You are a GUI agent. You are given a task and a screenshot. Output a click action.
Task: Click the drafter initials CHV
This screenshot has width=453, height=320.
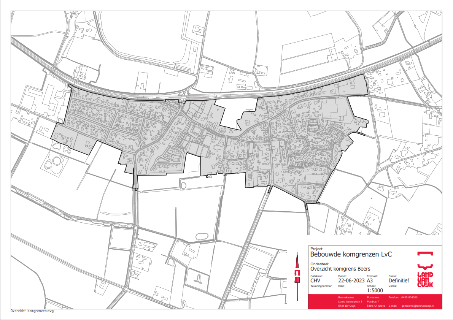point(316,281)
